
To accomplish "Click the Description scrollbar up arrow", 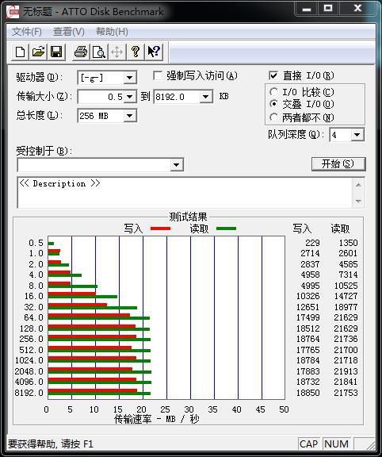I will 358,185.
